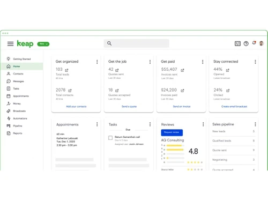Select Negotiating pipeline row
Image resolution: width=268 pixels, height=201 pixels.
tap(234, 160)
